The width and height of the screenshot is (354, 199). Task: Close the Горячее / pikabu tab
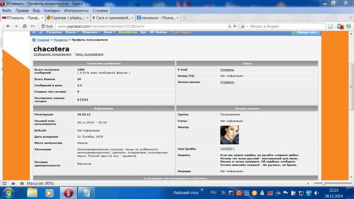pyautogui.click(x=87, y=18)
